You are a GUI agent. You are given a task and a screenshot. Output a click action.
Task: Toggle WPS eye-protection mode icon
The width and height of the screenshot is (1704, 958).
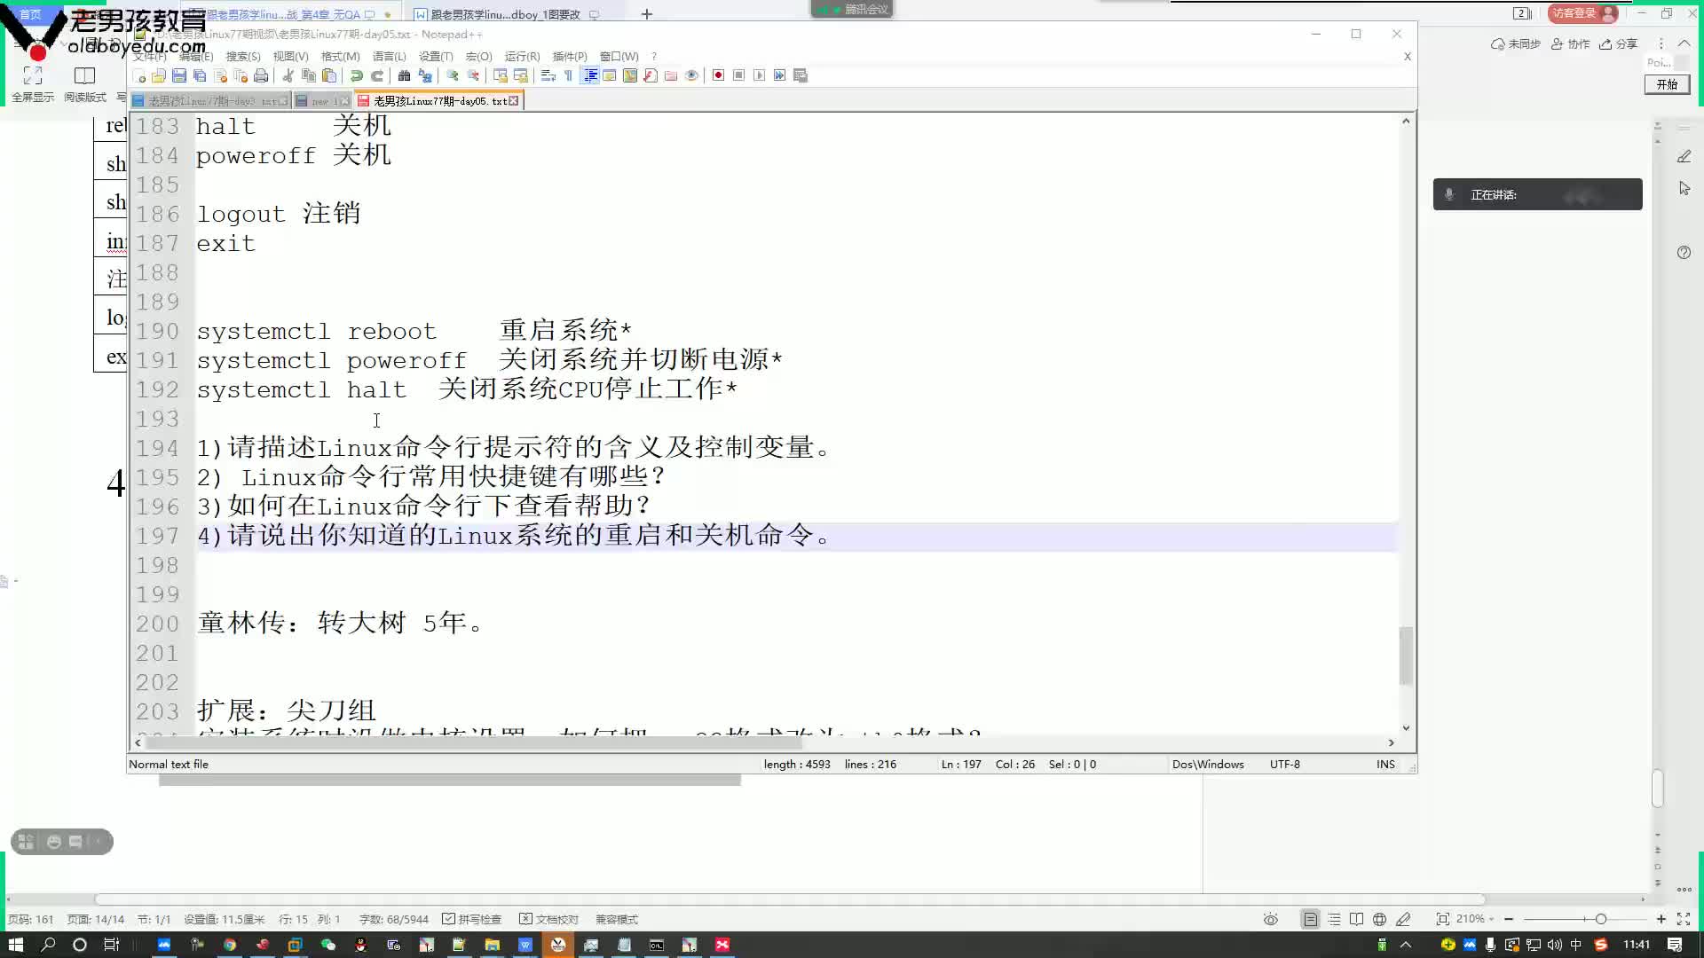click(1271, 919)
